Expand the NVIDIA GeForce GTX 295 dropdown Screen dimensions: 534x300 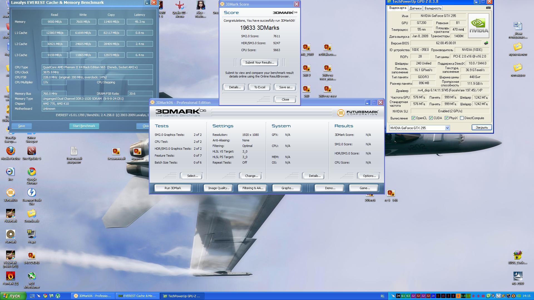click(x=447, y=128)
